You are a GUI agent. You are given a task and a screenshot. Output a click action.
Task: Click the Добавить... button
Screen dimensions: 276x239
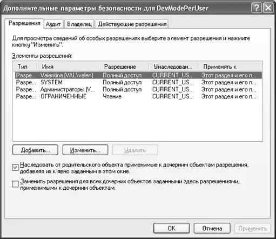point(35,150)
